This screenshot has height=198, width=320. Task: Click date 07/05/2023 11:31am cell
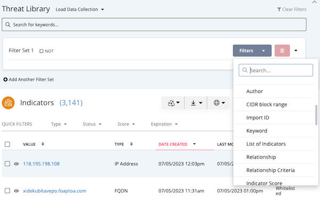(x=181, y=191)
